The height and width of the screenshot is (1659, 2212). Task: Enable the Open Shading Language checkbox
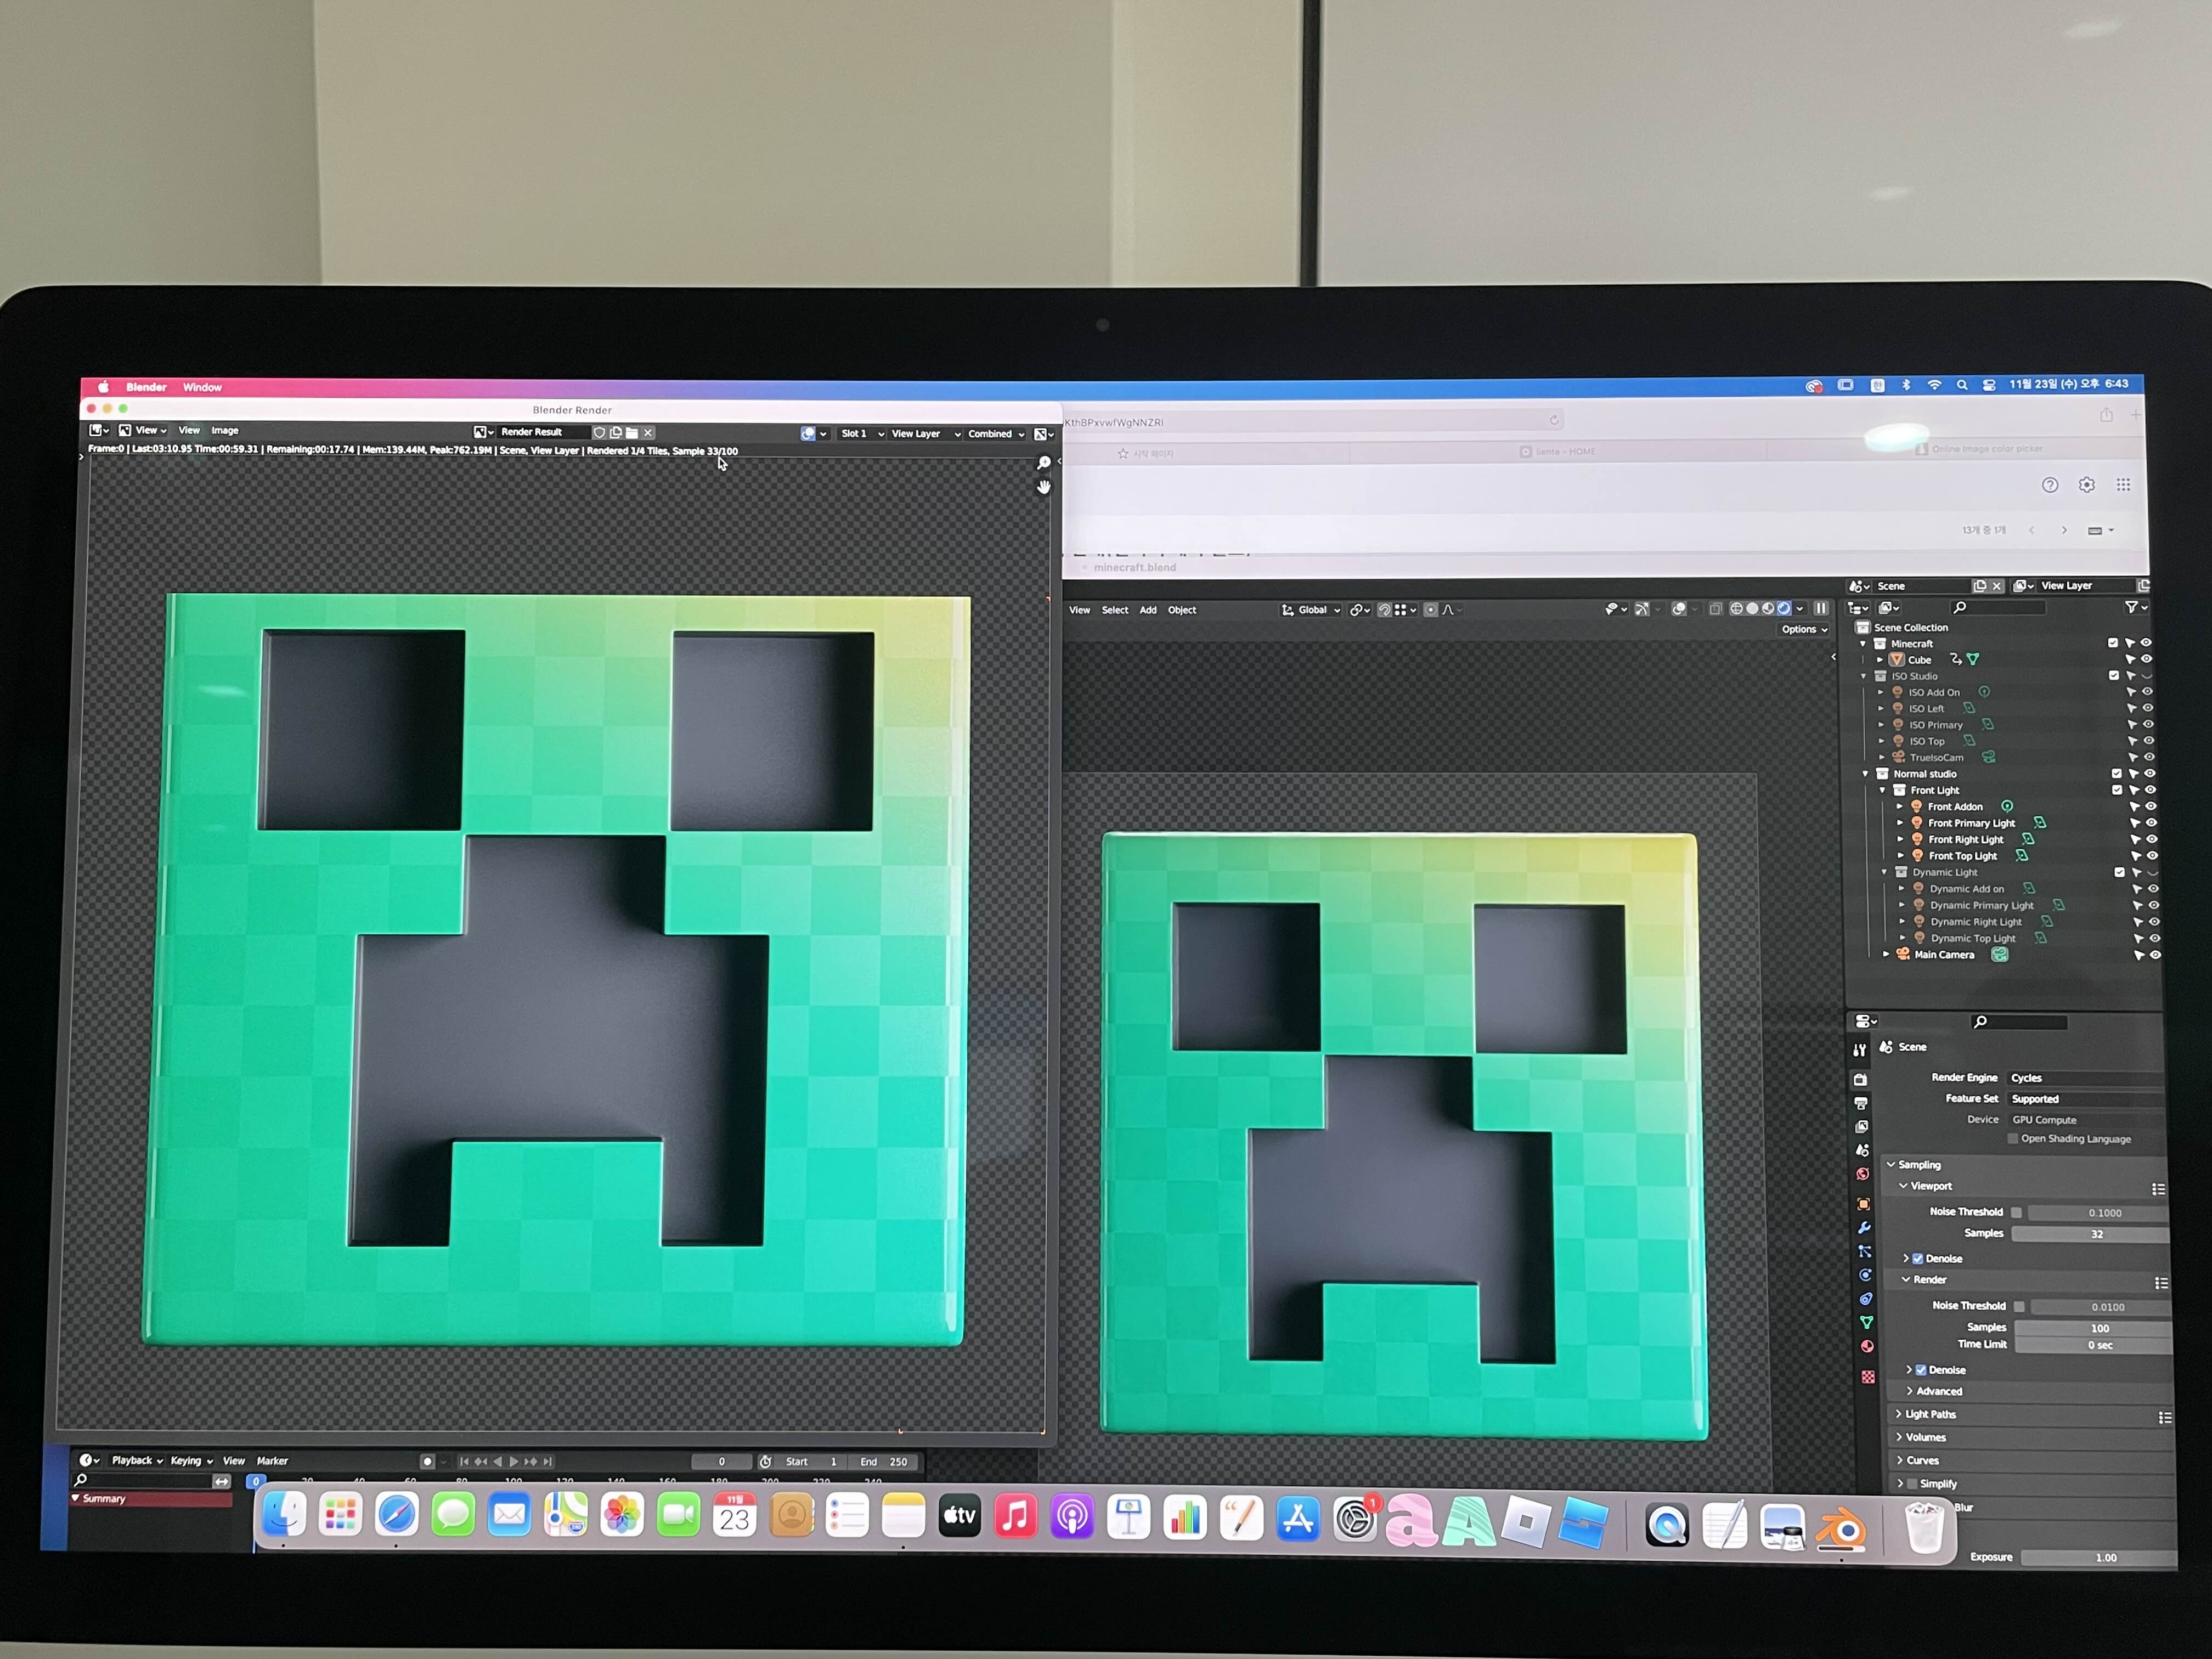[x=2013, y=1139]
